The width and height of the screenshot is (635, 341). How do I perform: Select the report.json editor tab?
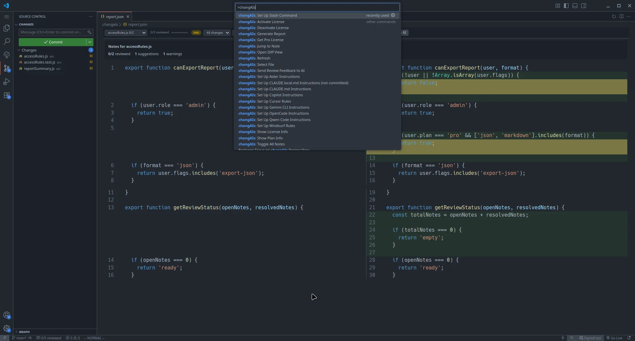pyautogui.click(x=115, y=16)
